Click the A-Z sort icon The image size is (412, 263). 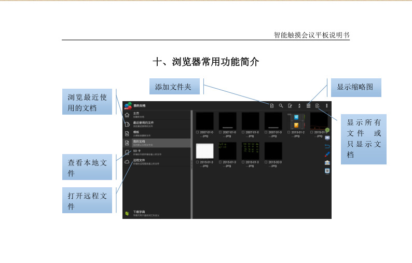[299, 106]
